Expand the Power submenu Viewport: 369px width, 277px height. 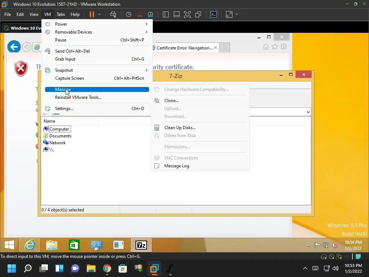[97, 24]
